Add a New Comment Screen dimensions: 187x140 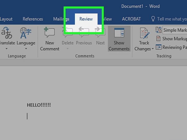(x=50, y=39)
